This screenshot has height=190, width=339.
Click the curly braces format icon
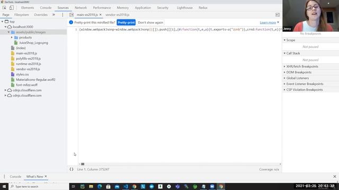(72, 169)
